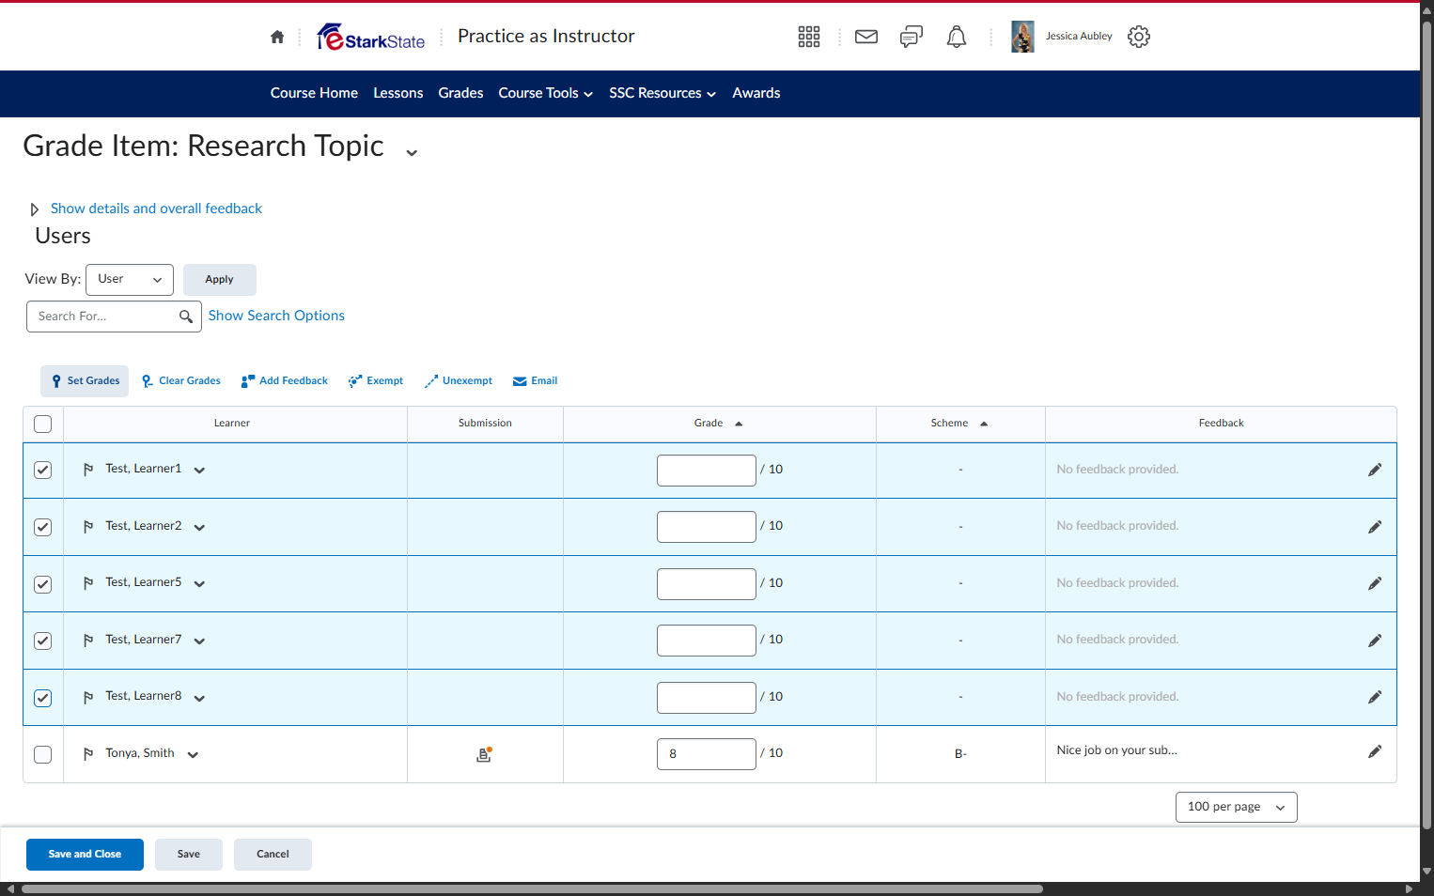Screen dimensions: 1434x896
Task: Edit feedback pencil for Test, Learner7
Action: [x=1375, y=641]
